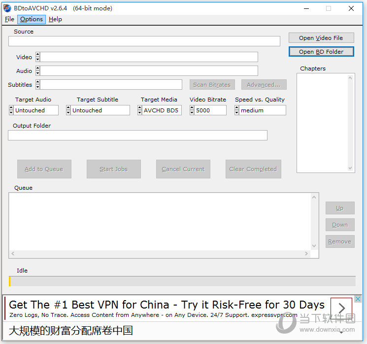
Task: Click Queue horizontal scroll right arrow
Action: [306, 254]
